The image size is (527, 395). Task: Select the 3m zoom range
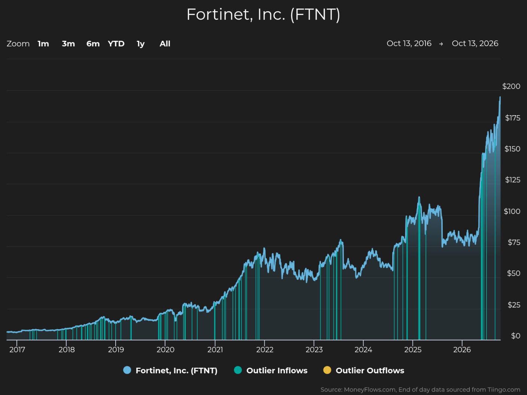68,44
